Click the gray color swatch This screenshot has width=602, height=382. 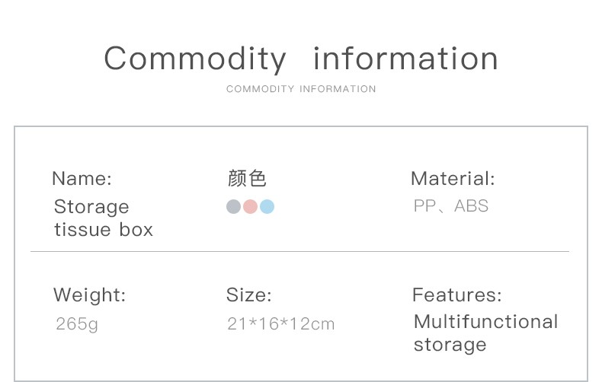233,206
